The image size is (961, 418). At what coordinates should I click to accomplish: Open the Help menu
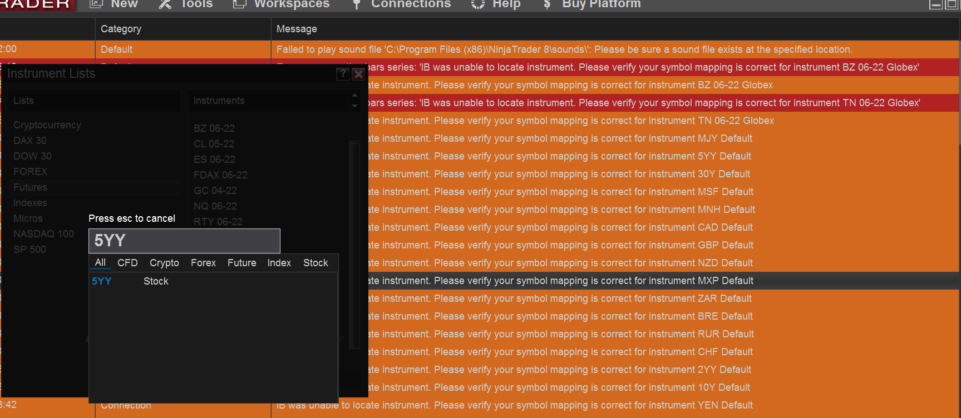[506, 4]
